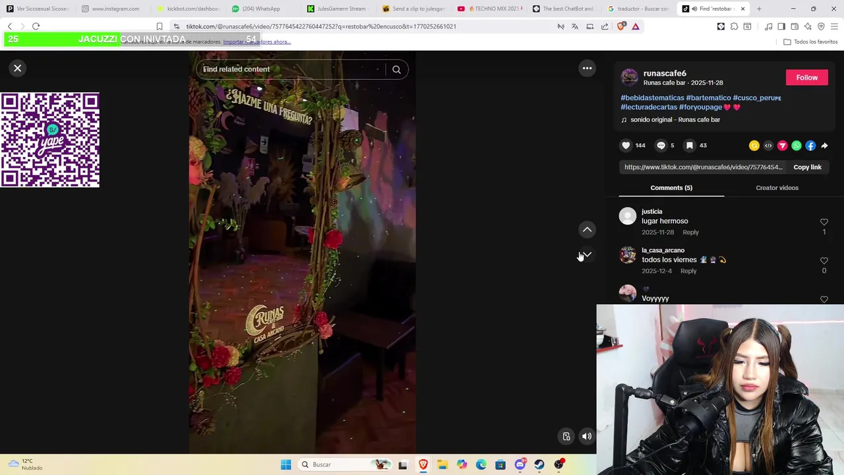Like the comment by la_casa_arcano

pos(824,261)
